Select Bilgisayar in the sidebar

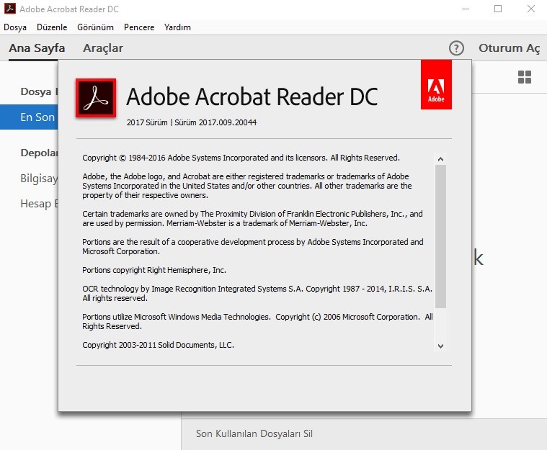(39, 178)
